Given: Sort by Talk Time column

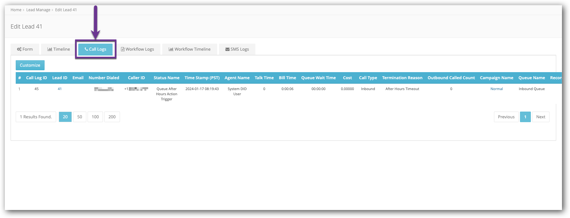Looking at the screenshot, I should [x=264, y=78].
